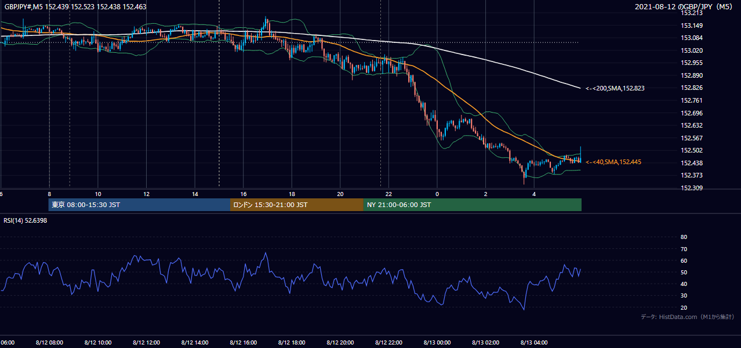Select the NY 21:00-06:00 JST session bar
Image resolution: width=741 pixels, height=348 pixels.
(473, 205)
